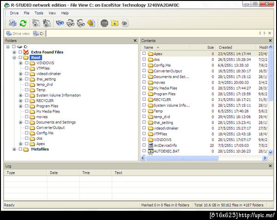This screenshot has width=277, height=220.
Task: Expand the Documents and Settings node
Action: [x=20, y=122]
